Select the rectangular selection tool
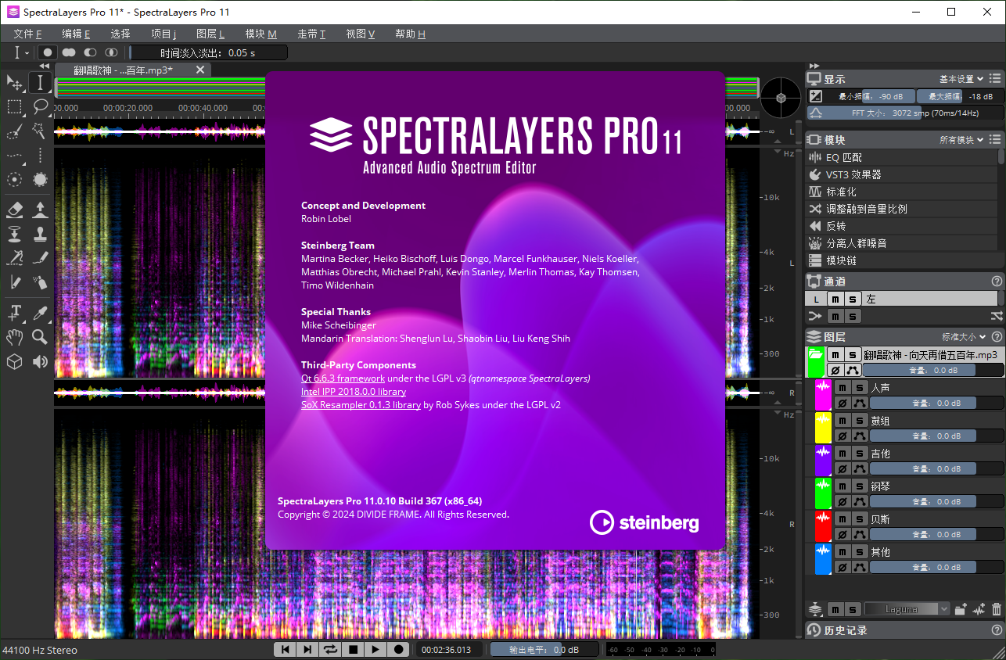The image size is (1006, 660). click(14, 106)
